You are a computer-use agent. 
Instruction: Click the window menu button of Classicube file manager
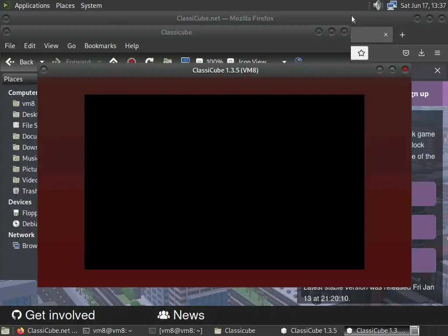click(x=6, y=31)
